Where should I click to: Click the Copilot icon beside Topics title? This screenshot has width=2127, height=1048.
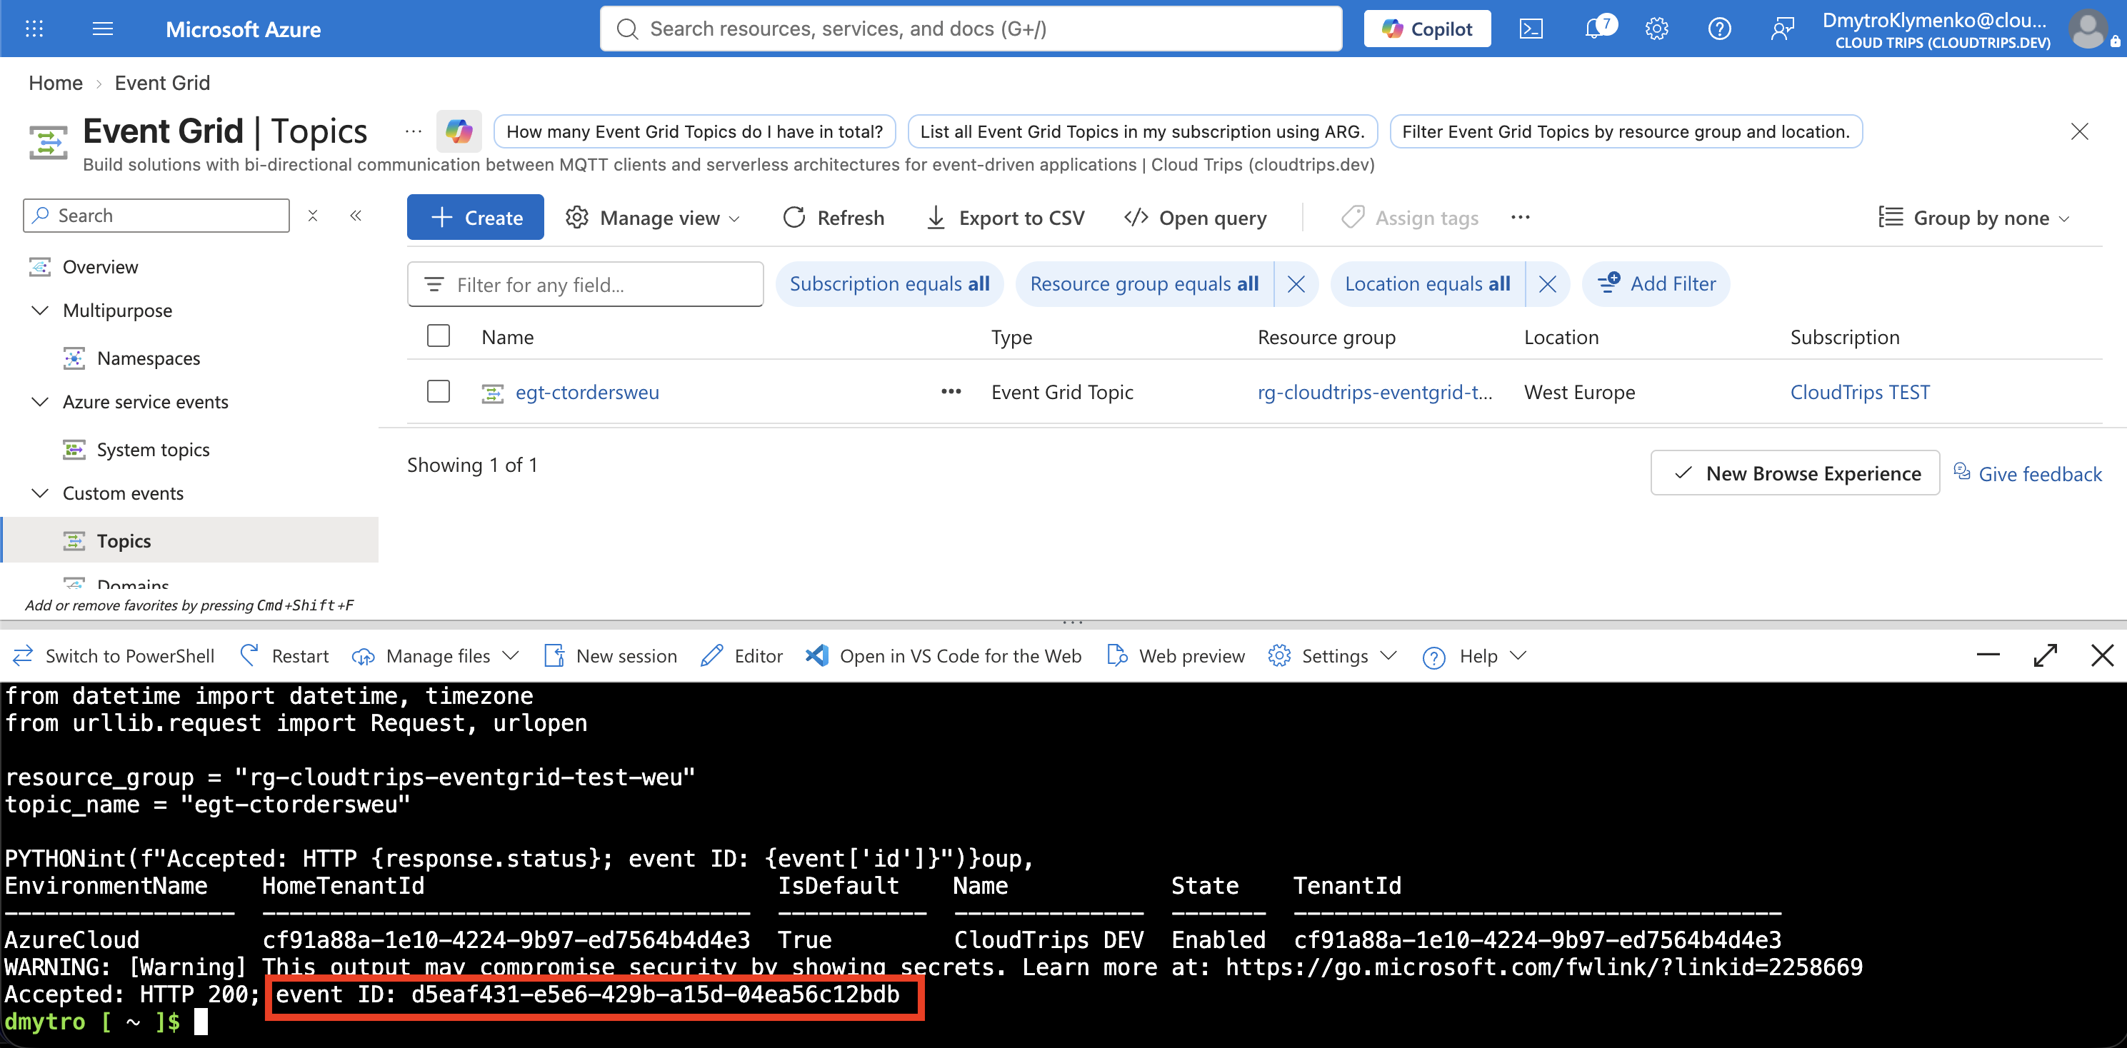459,131
